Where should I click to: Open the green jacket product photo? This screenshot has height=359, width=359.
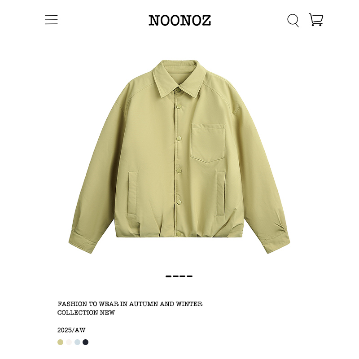click(179, 157)
